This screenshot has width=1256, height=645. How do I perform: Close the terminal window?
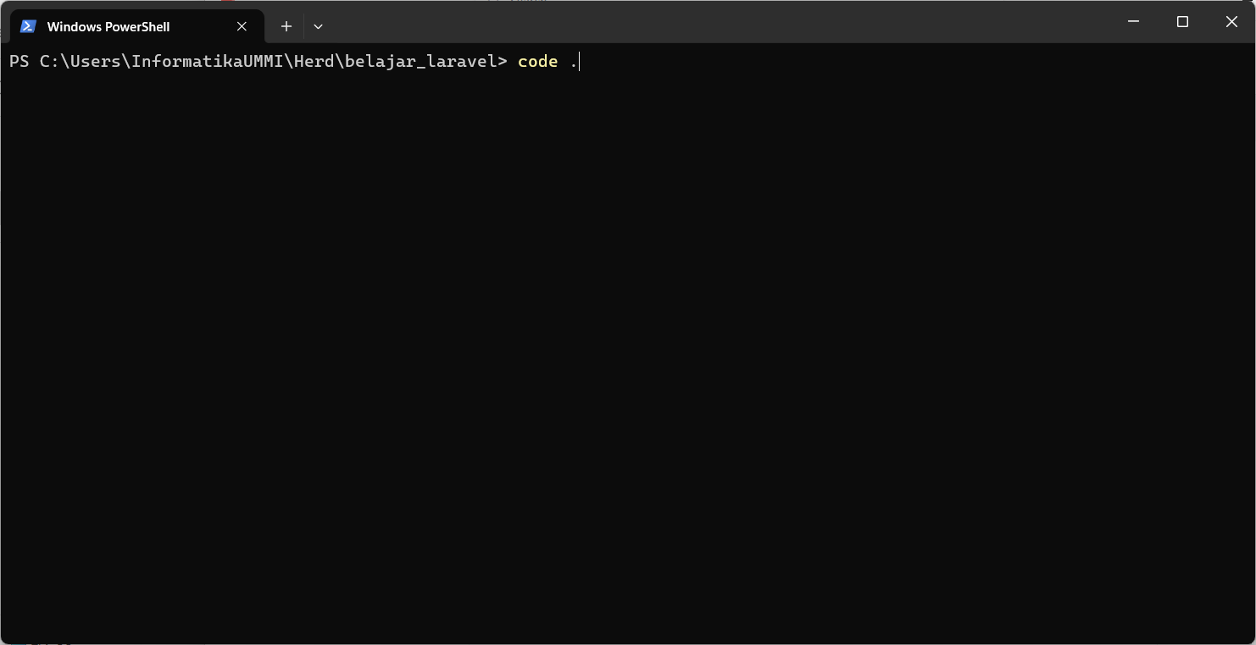click(1231, 21)
